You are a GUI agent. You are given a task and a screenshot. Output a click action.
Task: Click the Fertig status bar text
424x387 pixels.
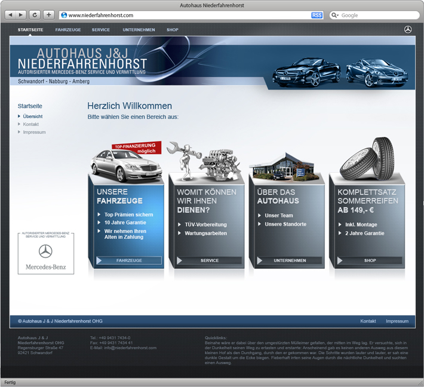10,382
